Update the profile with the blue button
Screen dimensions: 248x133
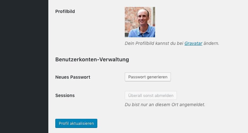tap(76, 123)
